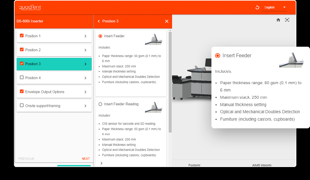The image size is (310, 180).
Task: Click the options list vertical scrollbar
Action: point(170,82)
